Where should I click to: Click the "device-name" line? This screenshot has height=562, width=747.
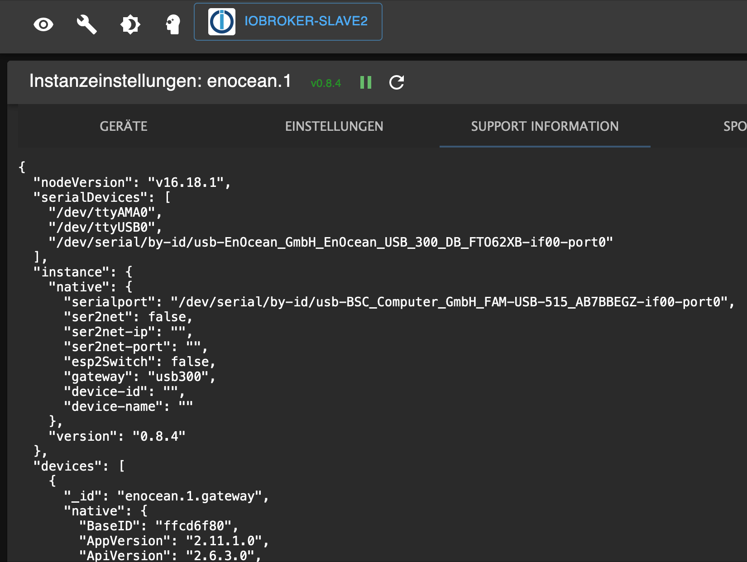[129, 406]
